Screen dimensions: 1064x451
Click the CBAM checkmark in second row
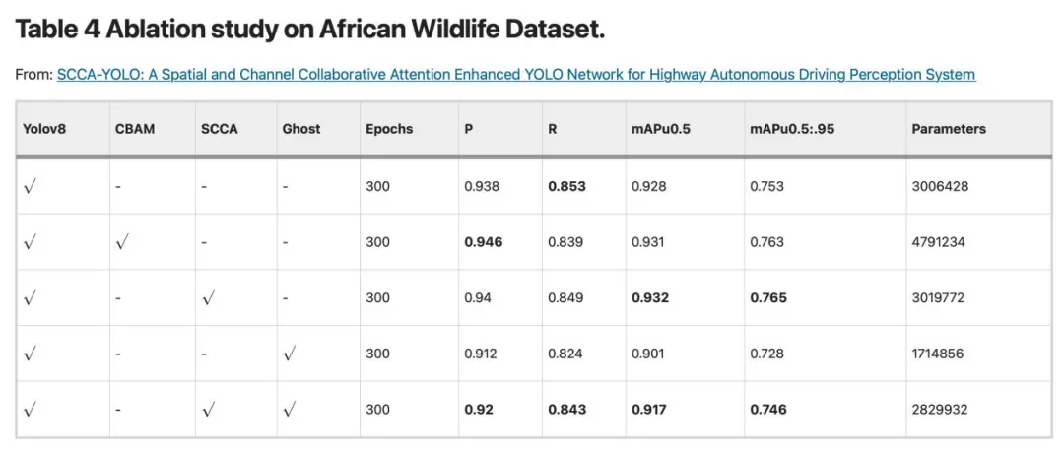coord(122,242)
